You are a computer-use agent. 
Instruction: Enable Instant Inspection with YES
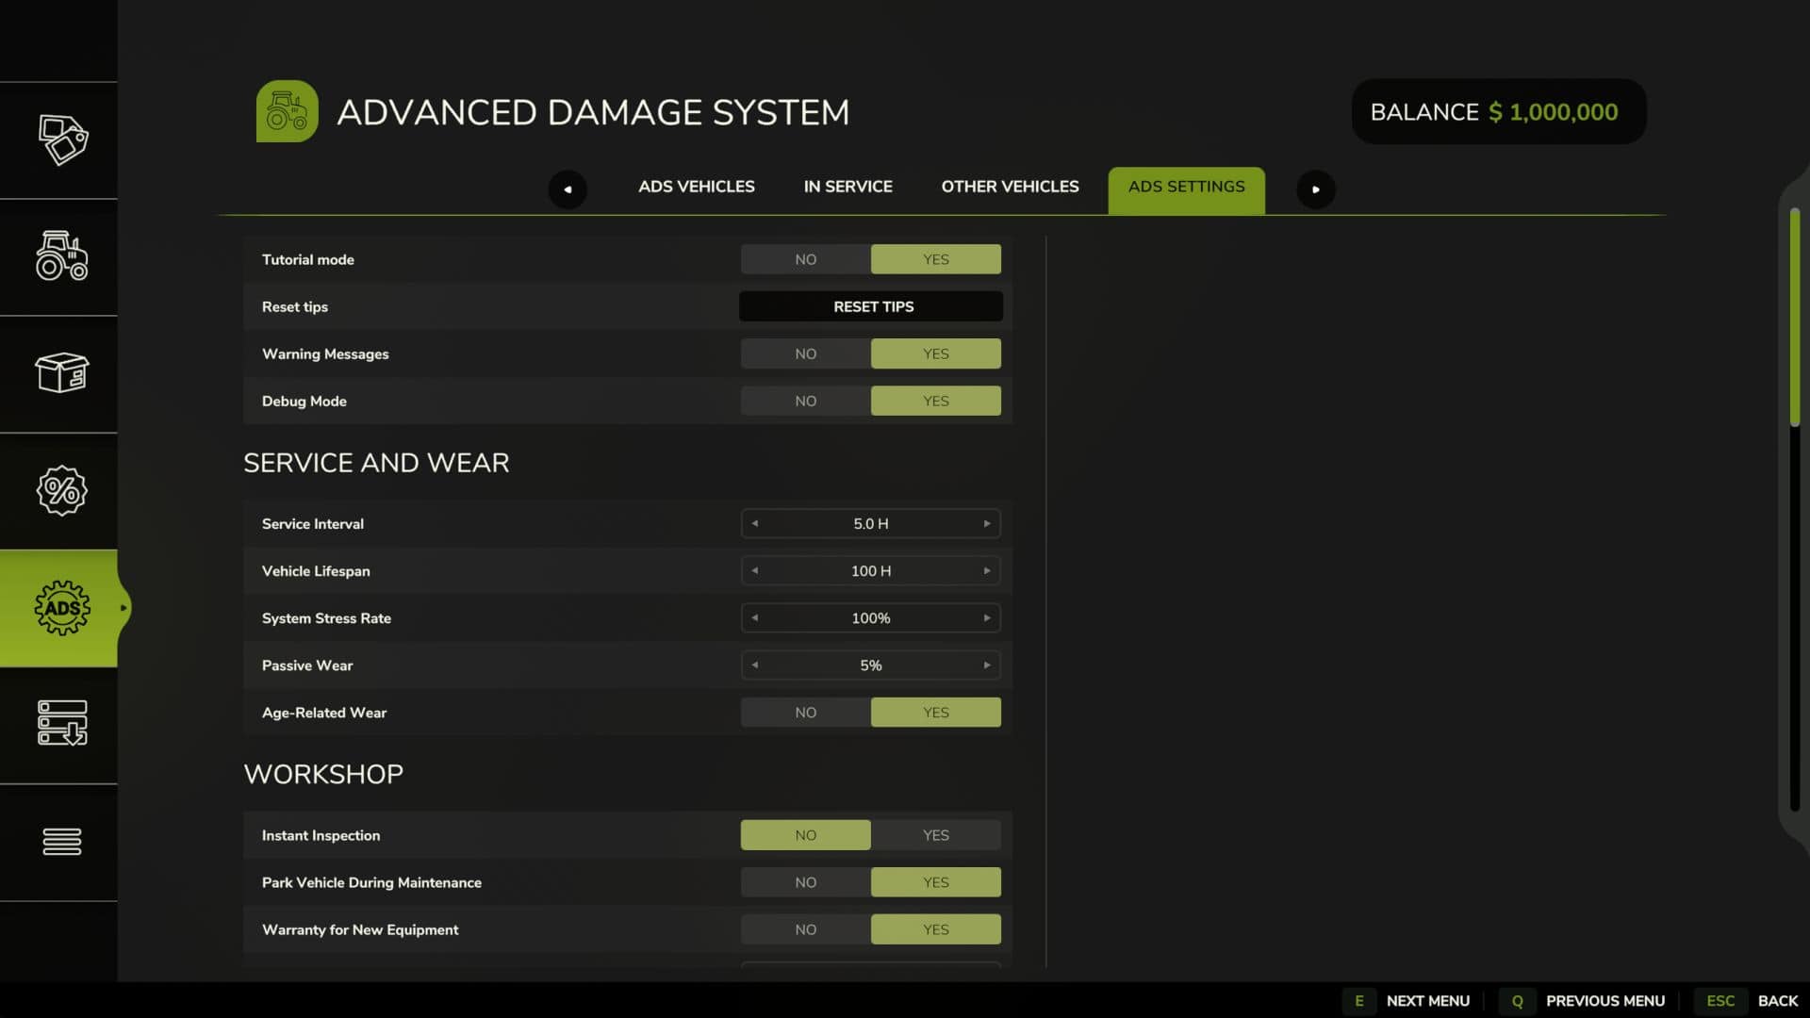(x=935, y=835)
